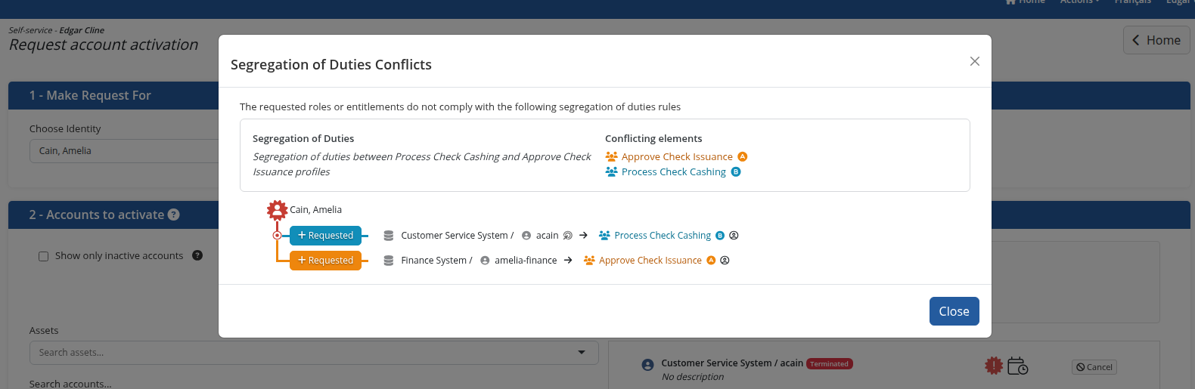Click the blue B badge under Conflicting elements
This screenshot has width=1195, height=389.
pyautogui.click(x=736, y=172)
